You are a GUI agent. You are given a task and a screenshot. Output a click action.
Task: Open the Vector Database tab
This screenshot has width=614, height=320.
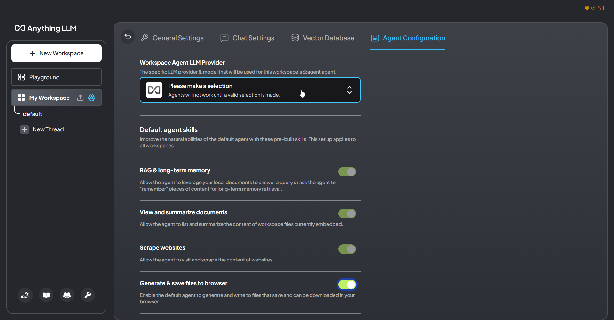point(323,38)
